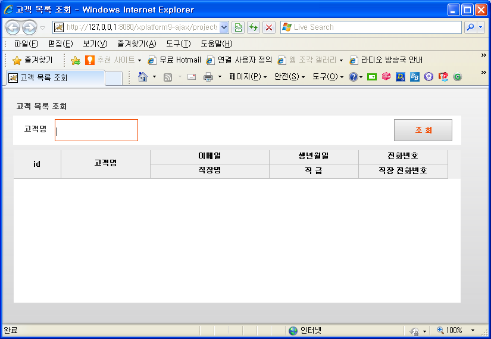The height and width of the screenshot is (339, 491).
Task: Click the 조 회 search button
Action: click(x=423, y=130)
